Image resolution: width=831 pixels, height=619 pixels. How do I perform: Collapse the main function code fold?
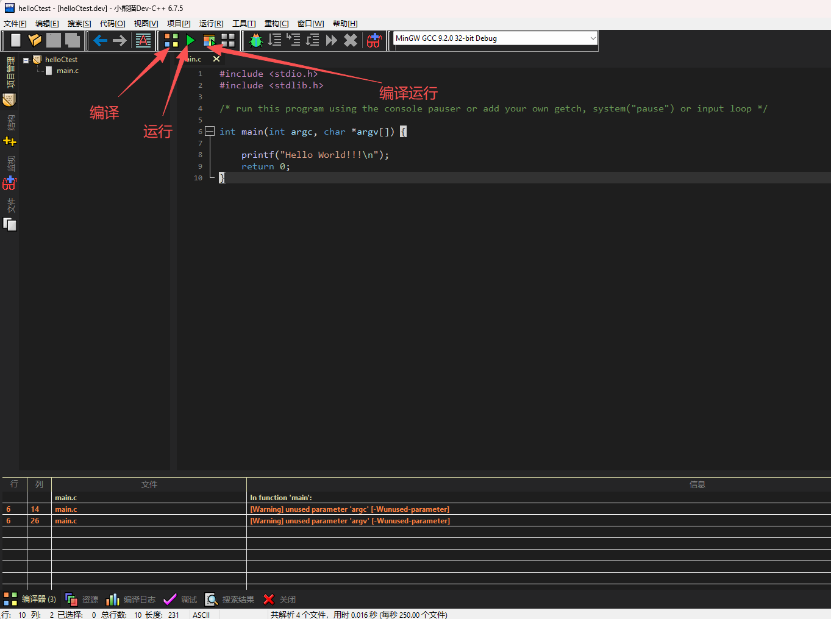click(210, 131)
